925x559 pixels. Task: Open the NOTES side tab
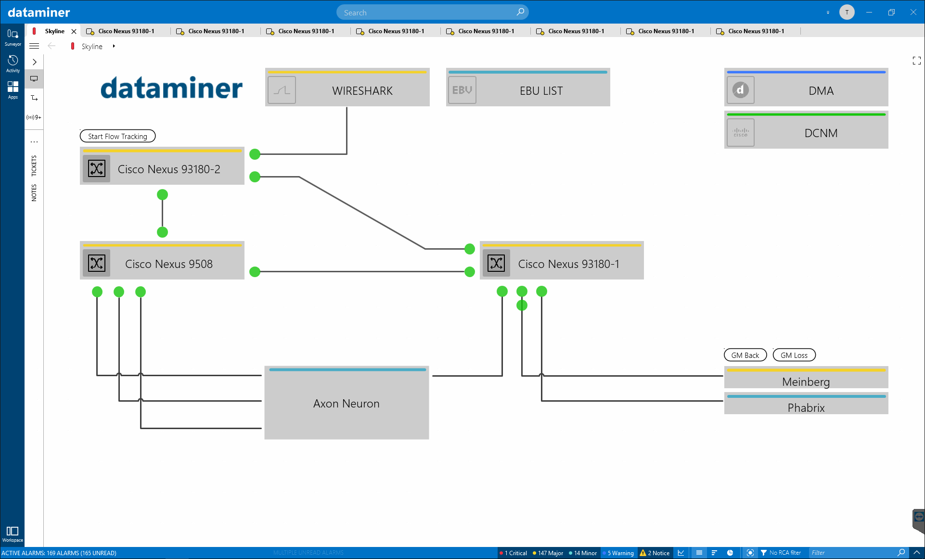pyautogui.click(x=34, y=192)
